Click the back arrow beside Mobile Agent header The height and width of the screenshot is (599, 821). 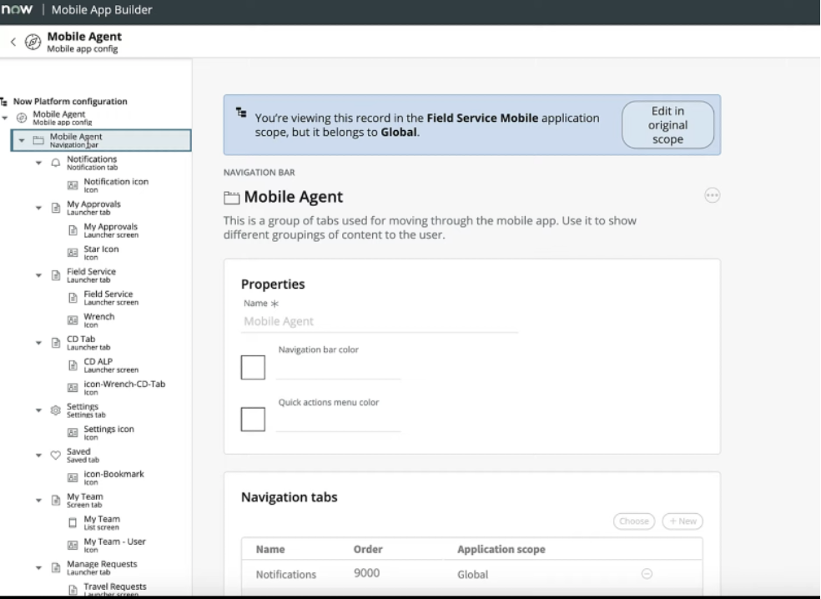pyautogui.click(x=13, y=42)
